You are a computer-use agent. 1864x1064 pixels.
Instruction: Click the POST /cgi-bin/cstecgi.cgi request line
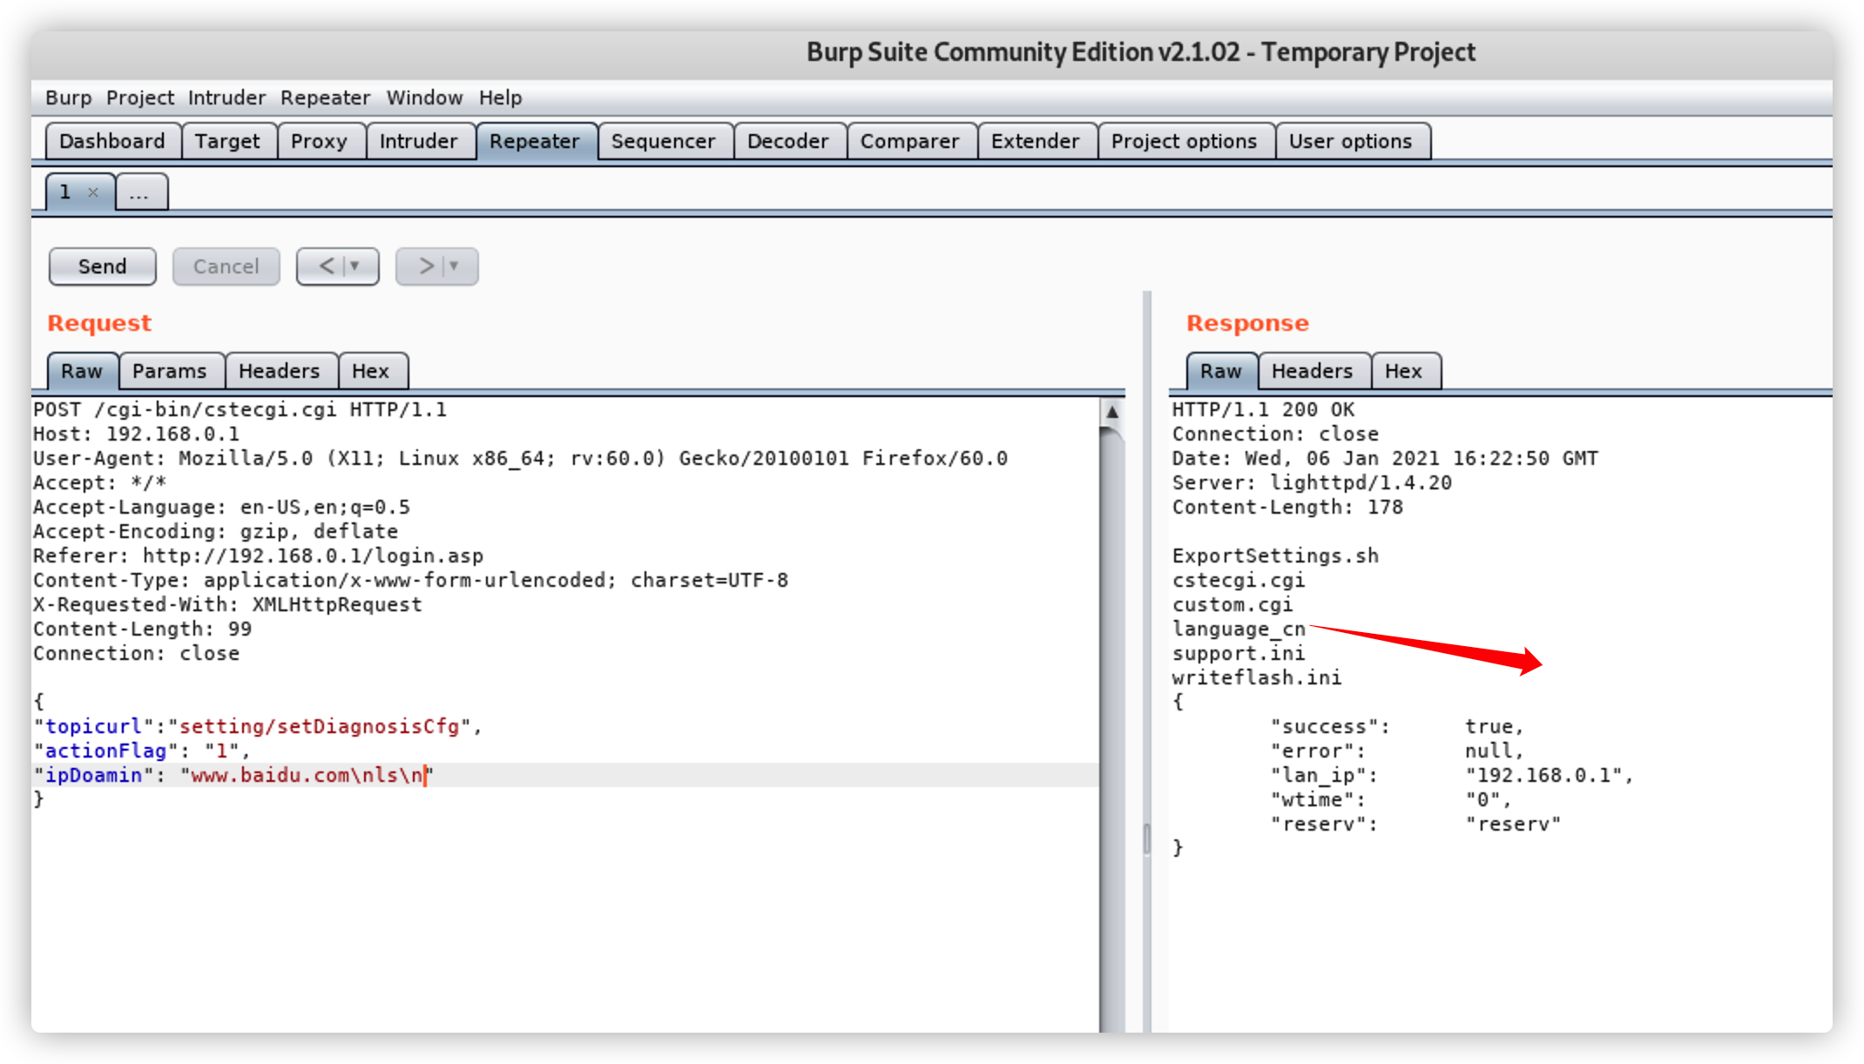coord(240,409)
